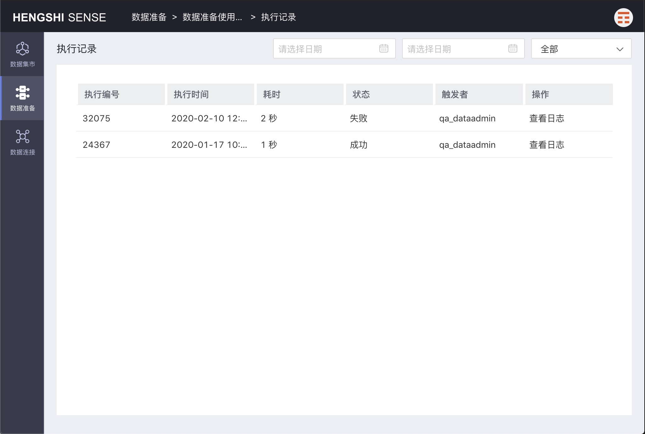
Task: Click the time cell 2020-02-10 12:...
Action: click(209, 118)
